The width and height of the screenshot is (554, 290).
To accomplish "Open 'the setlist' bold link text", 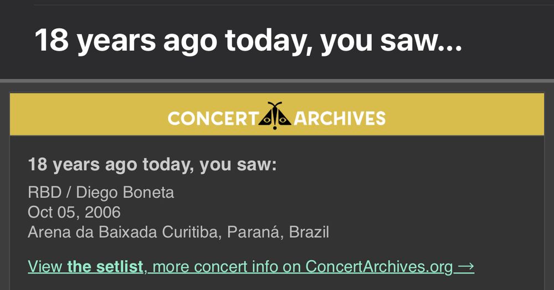I will pos(105,267).
